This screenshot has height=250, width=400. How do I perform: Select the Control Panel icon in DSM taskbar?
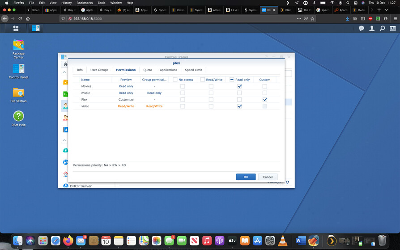(x=36, y=28)
